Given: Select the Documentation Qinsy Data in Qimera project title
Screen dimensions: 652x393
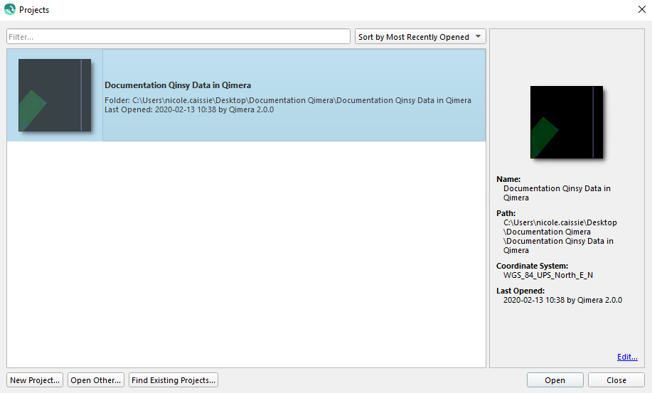Looking at the screenshot, I should click(178, 85).
